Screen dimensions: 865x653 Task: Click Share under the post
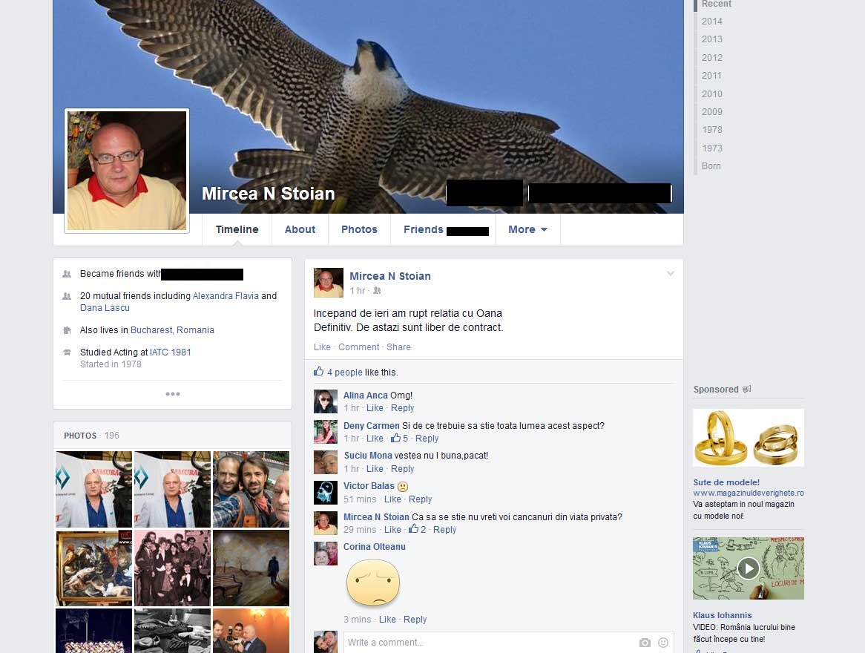coord(398,347)
